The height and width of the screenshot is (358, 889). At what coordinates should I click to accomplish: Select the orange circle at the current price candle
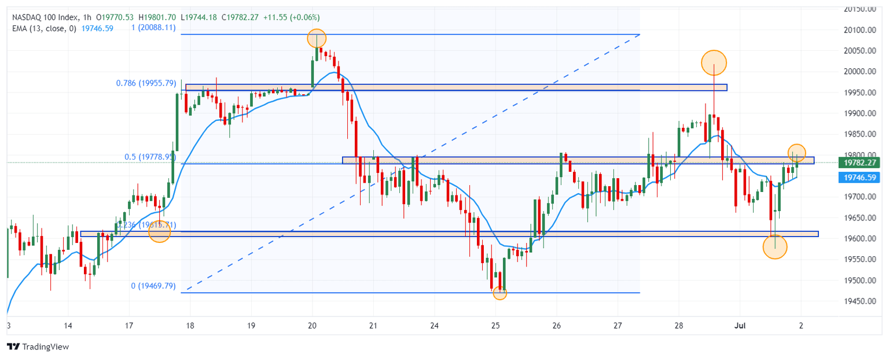[x=797, y=152]
